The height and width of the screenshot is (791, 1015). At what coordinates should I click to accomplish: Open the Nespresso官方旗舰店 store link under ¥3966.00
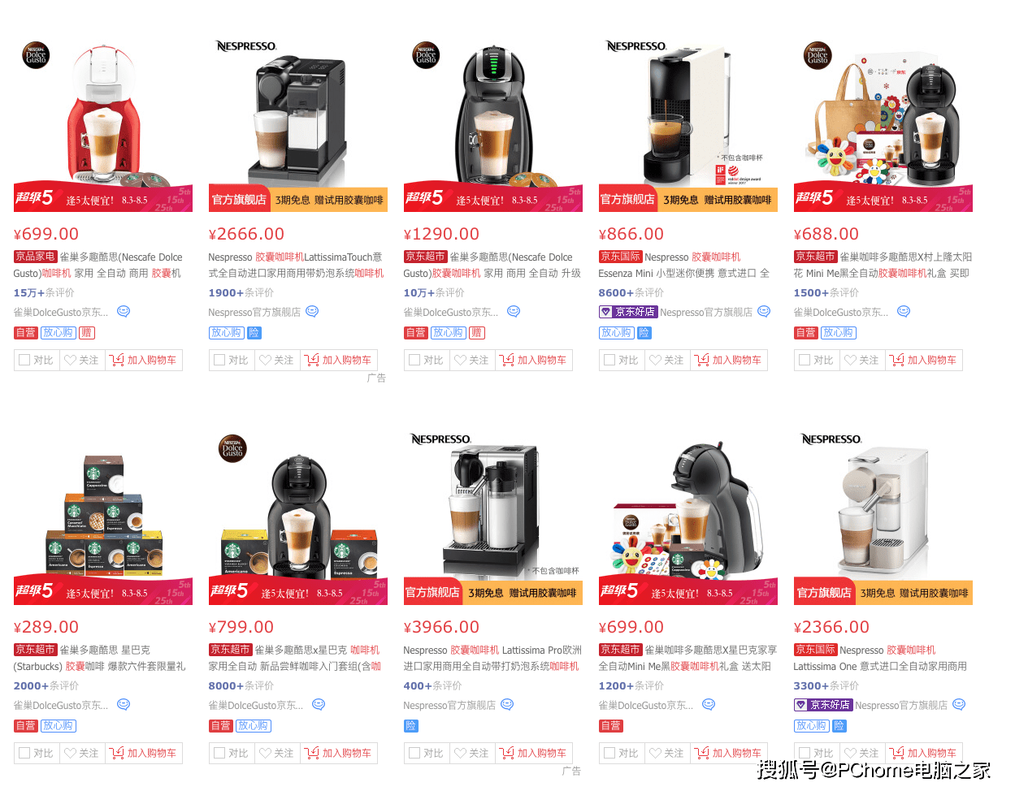coord(449,705)
